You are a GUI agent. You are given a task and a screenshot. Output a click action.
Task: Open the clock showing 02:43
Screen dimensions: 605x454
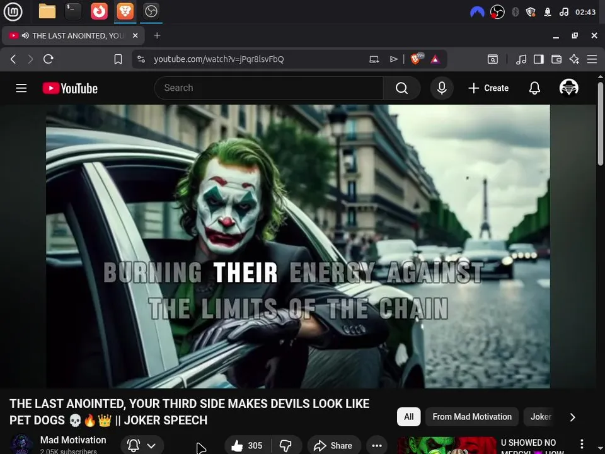[585, 12]
